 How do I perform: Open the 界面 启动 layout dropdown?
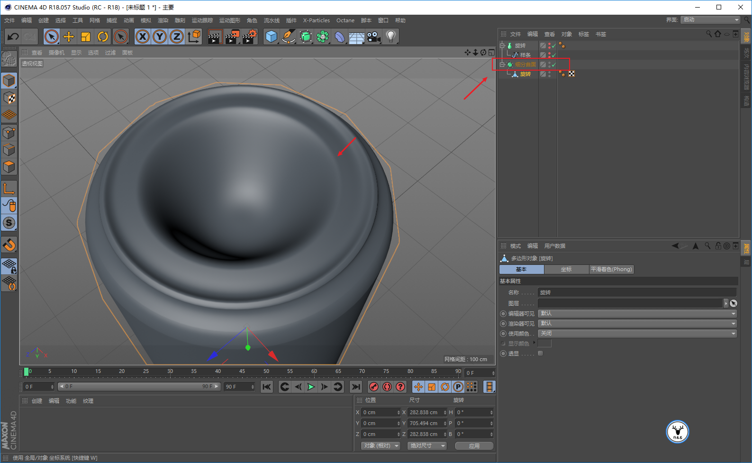pos(710,20)
